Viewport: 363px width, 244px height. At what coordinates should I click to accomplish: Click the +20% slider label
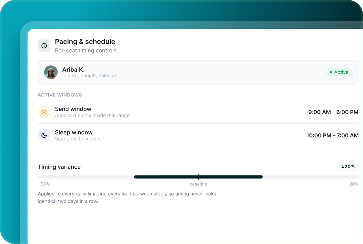click(353, 184)
